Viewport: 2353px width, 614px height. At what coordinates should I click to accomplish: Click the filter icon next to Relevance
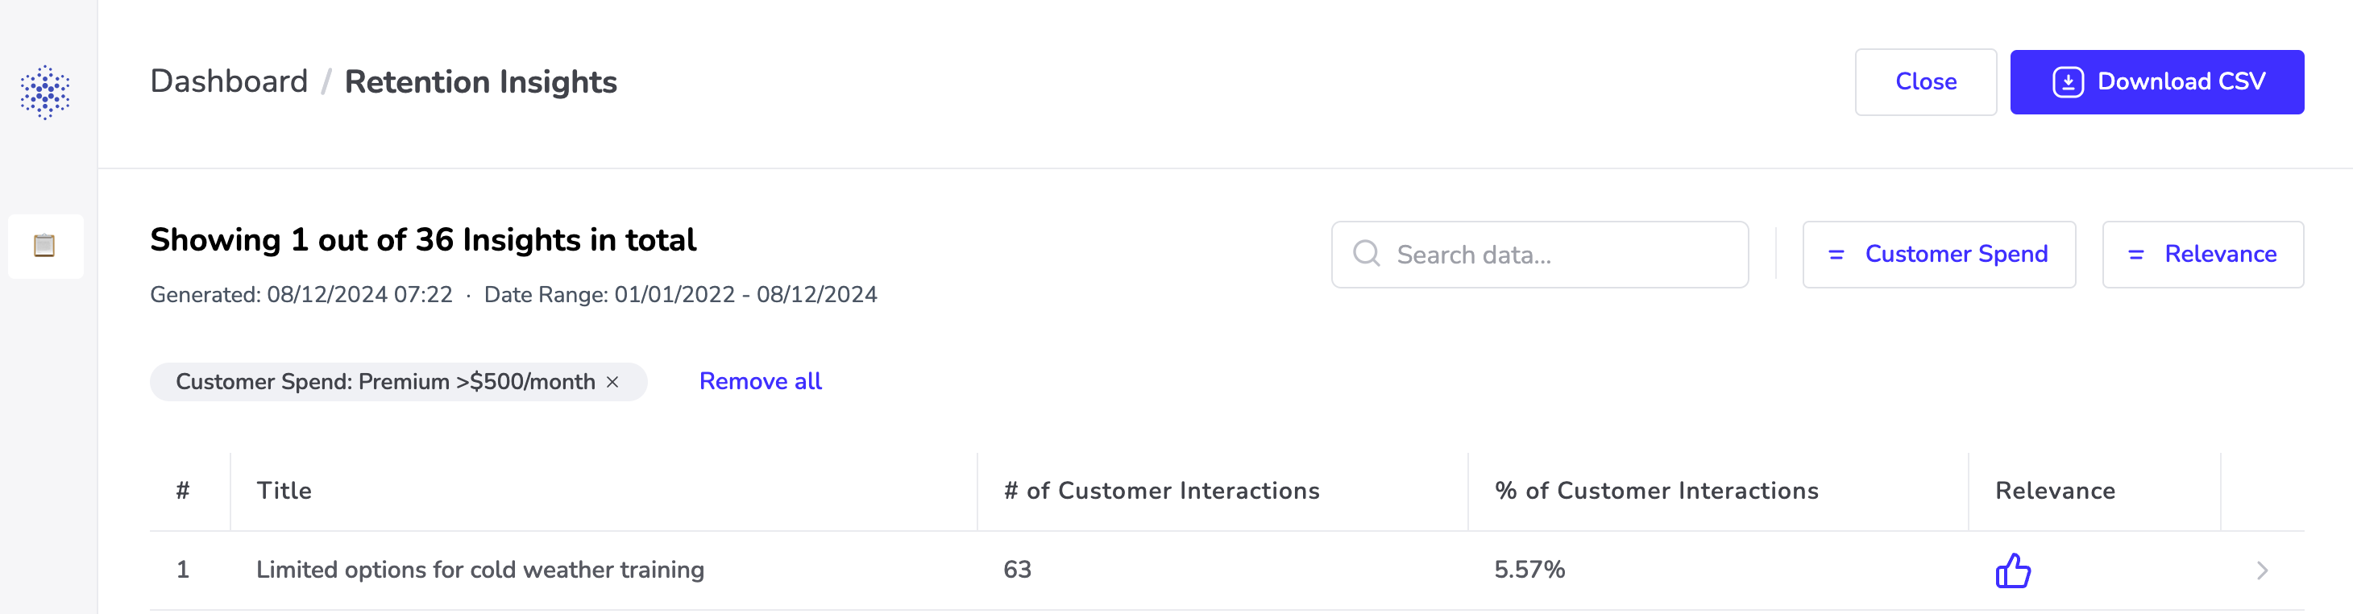[2136, 254]
